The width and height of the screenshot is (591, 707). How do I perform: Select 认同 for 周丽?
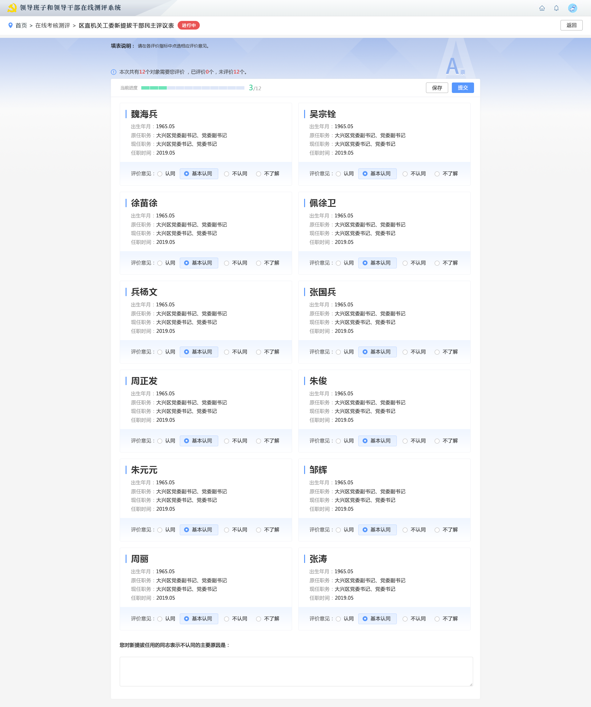pyautogui.click(x=166, y=619)
